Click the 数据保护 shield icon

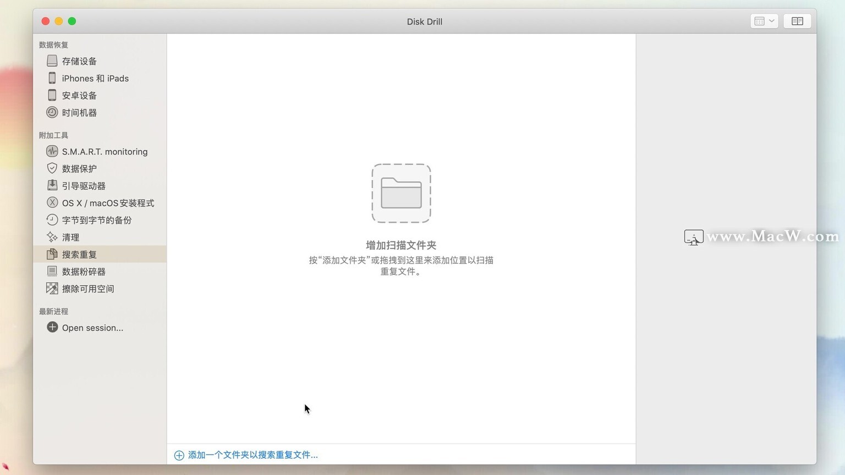click(x=52, y=168)
